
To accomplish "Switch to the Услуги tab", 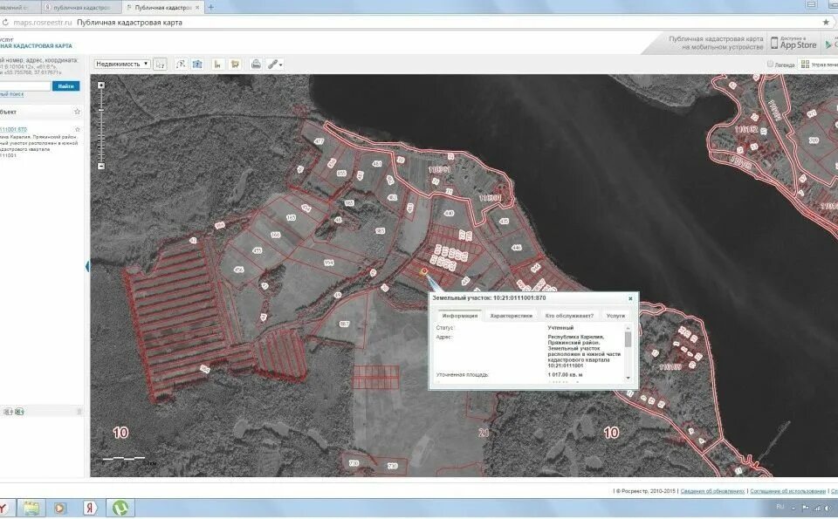I will [615, 316].
